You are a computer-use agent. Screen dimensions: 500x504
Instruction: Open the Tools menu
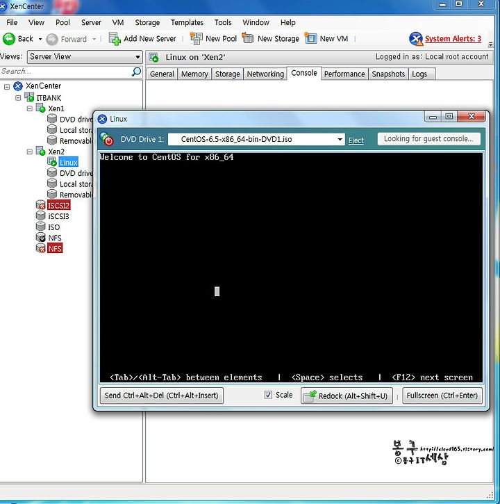(x=223, y=22)
